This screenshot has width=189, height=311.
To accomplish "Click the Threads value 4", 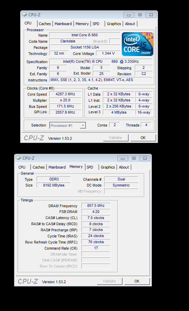I will click(x=146, y=125).
